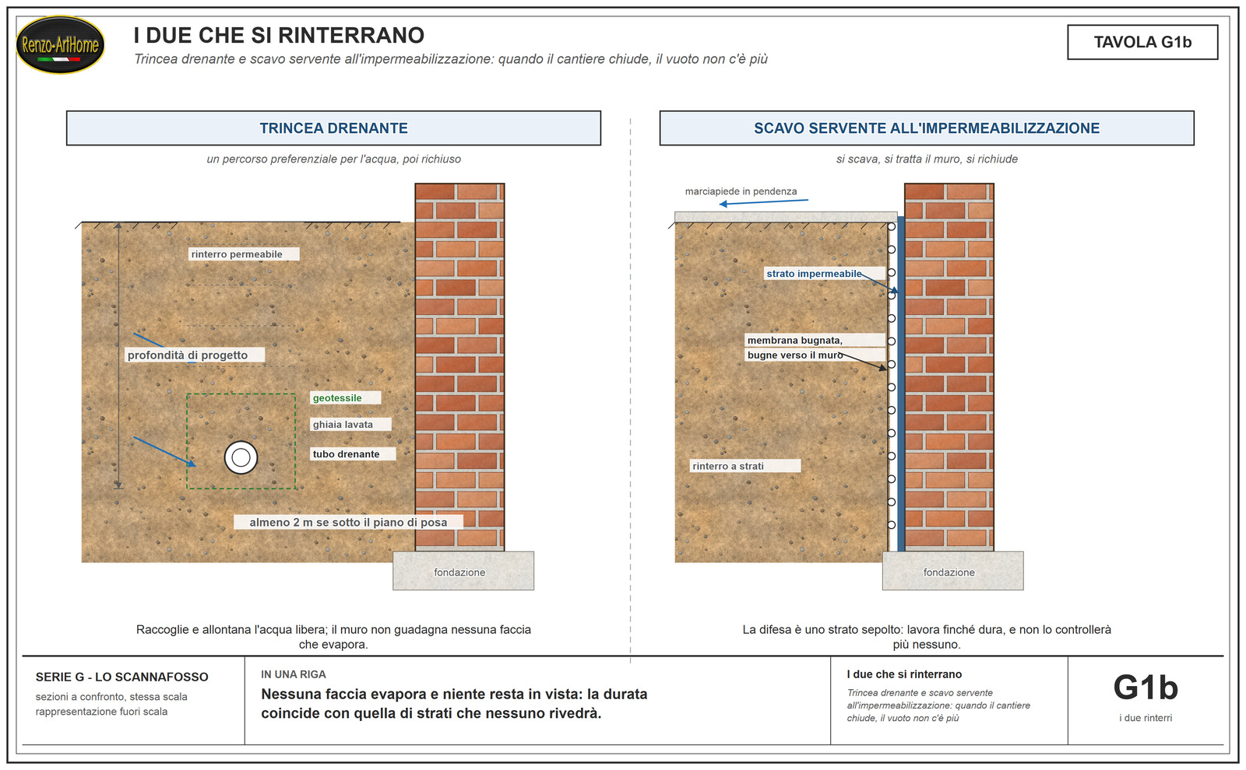The image size is (1246, 770).
Task: Click "sezioni a confronto, stessa scala"
Action: click(111, 697)
